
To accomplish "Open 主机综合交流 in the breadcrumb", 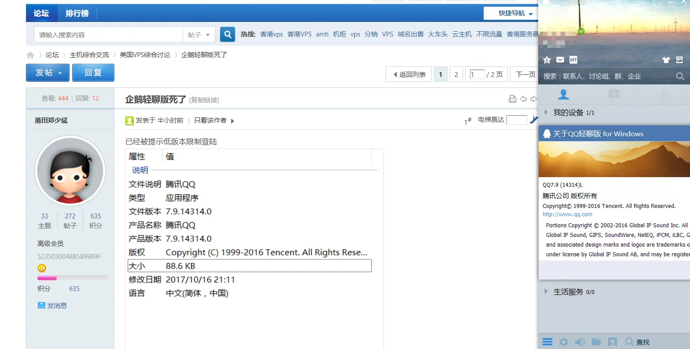I will pos(89,55).
